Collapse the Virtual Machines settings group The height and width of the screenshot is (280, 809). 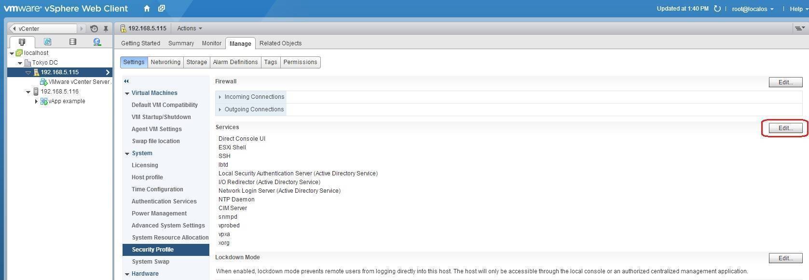(127, 93)
